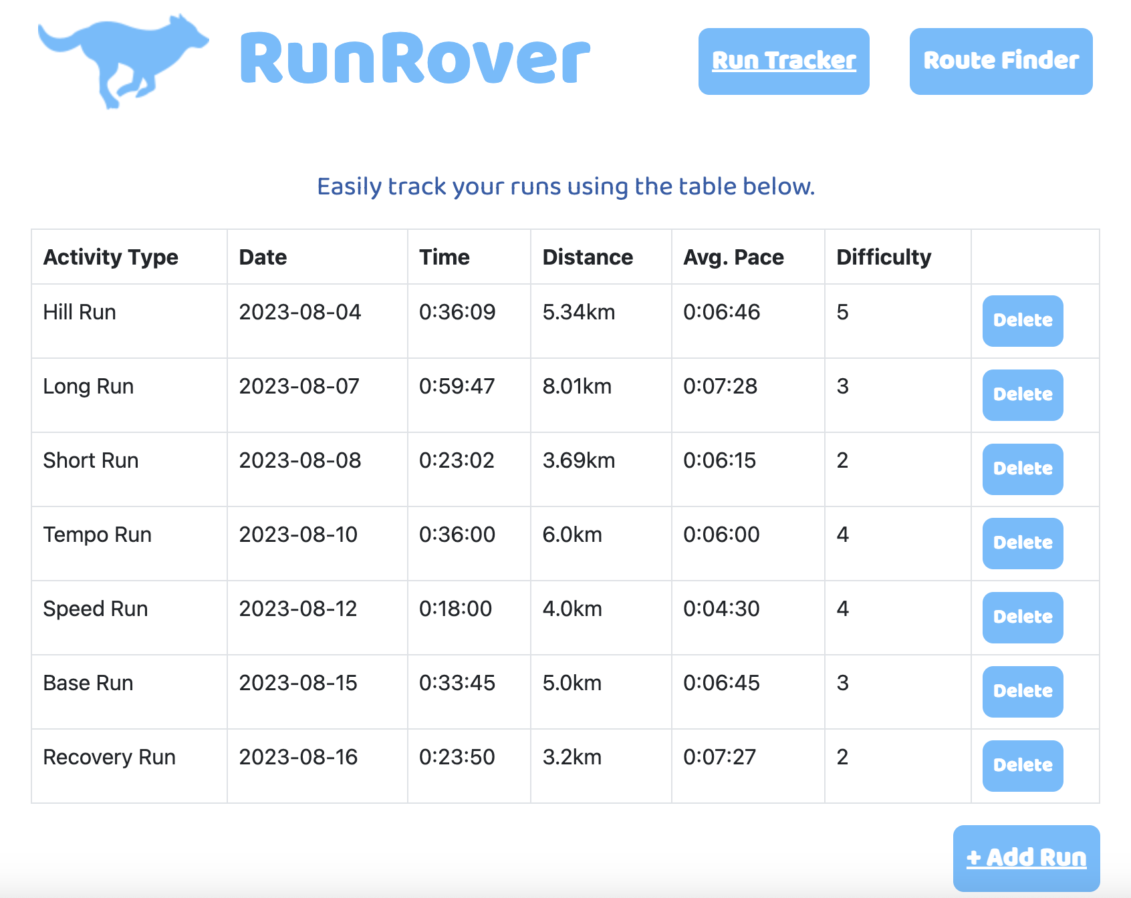Click the + Add Run button
The image size is (1131, 898).
pos(1026,858)
